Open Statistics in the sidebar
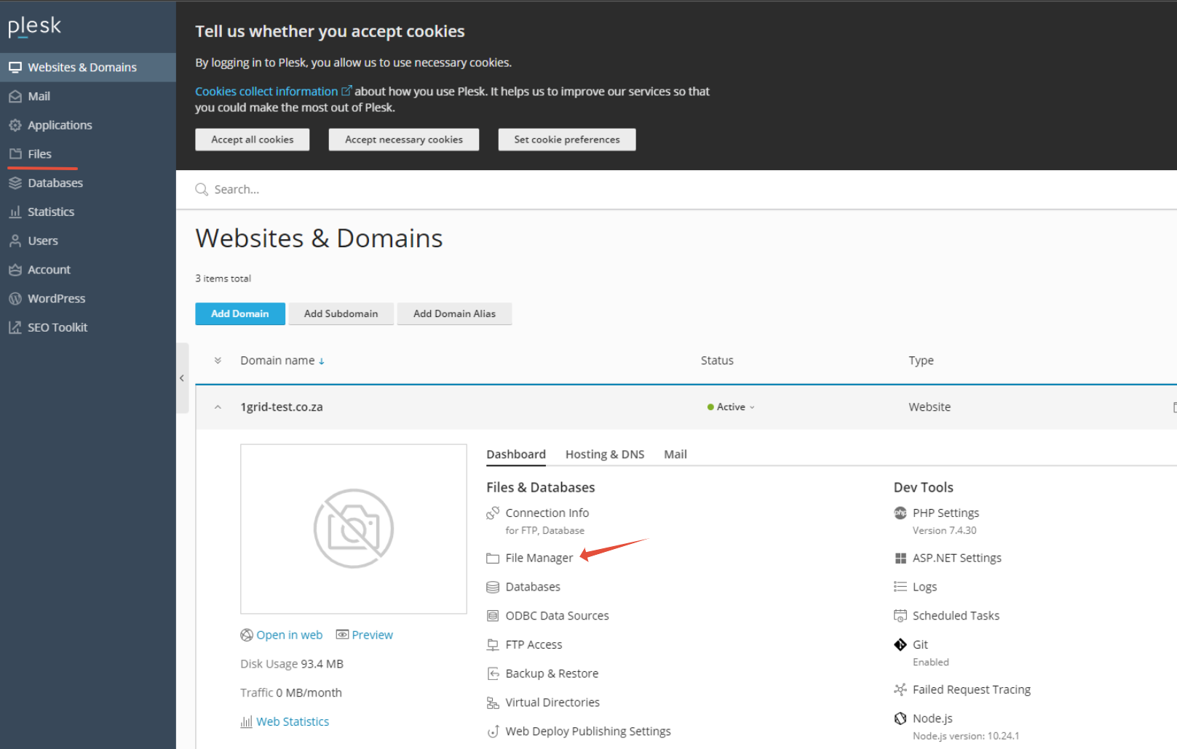This screenshot has height=749, width=1177. coord(88,212)
